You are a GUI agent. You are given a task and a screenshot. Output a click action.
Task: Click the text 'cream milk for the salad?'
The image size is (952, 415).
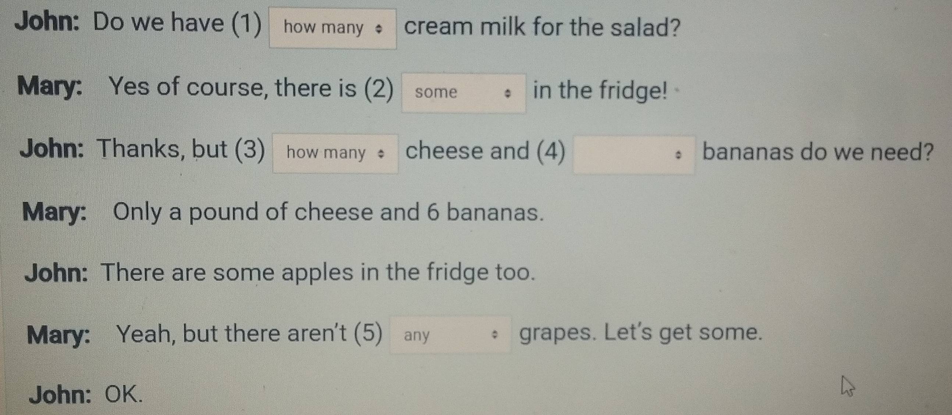click(x=542, y=27)
